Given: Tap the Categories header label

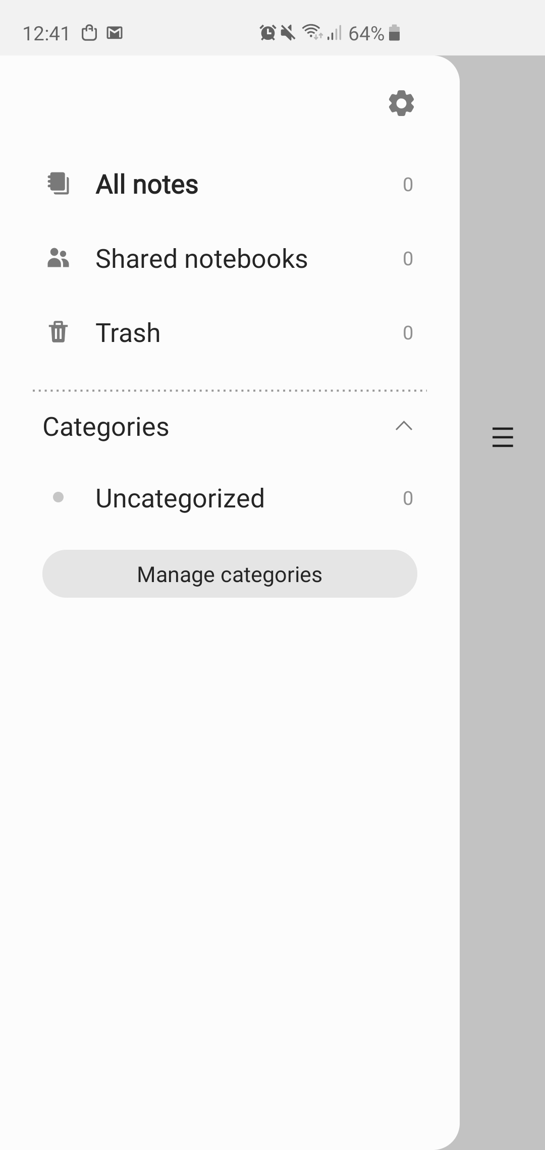Looking at the screenshot, I should pyautogui.click(x=106, y=427).
